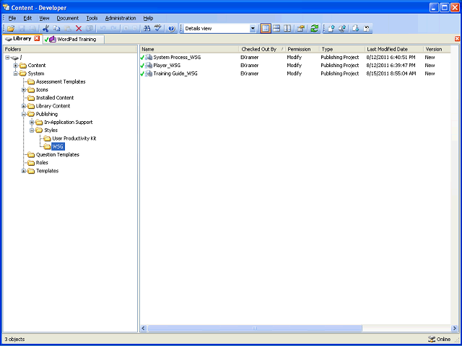Click the Paste clipboard toolbar icon

pyautogui.click(x=67, y=29)
